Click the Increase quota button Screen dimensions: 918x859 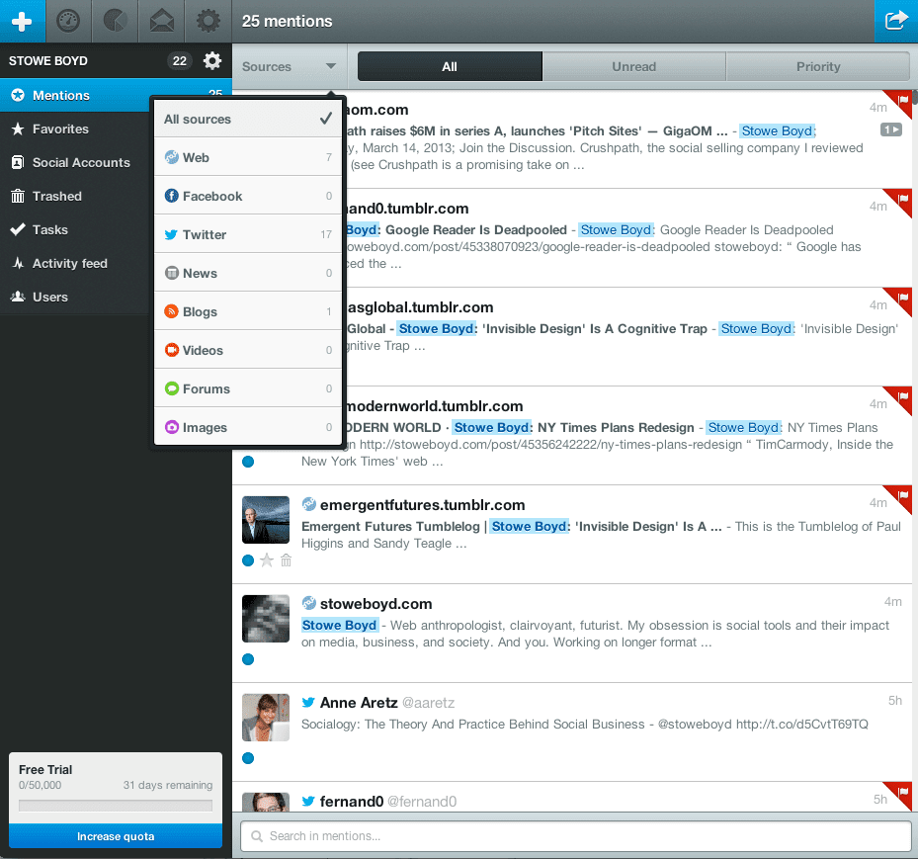[116, 836]
